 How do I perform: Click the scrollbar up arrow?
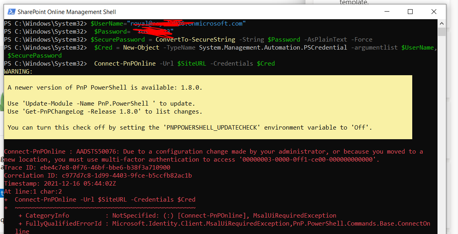442,23
